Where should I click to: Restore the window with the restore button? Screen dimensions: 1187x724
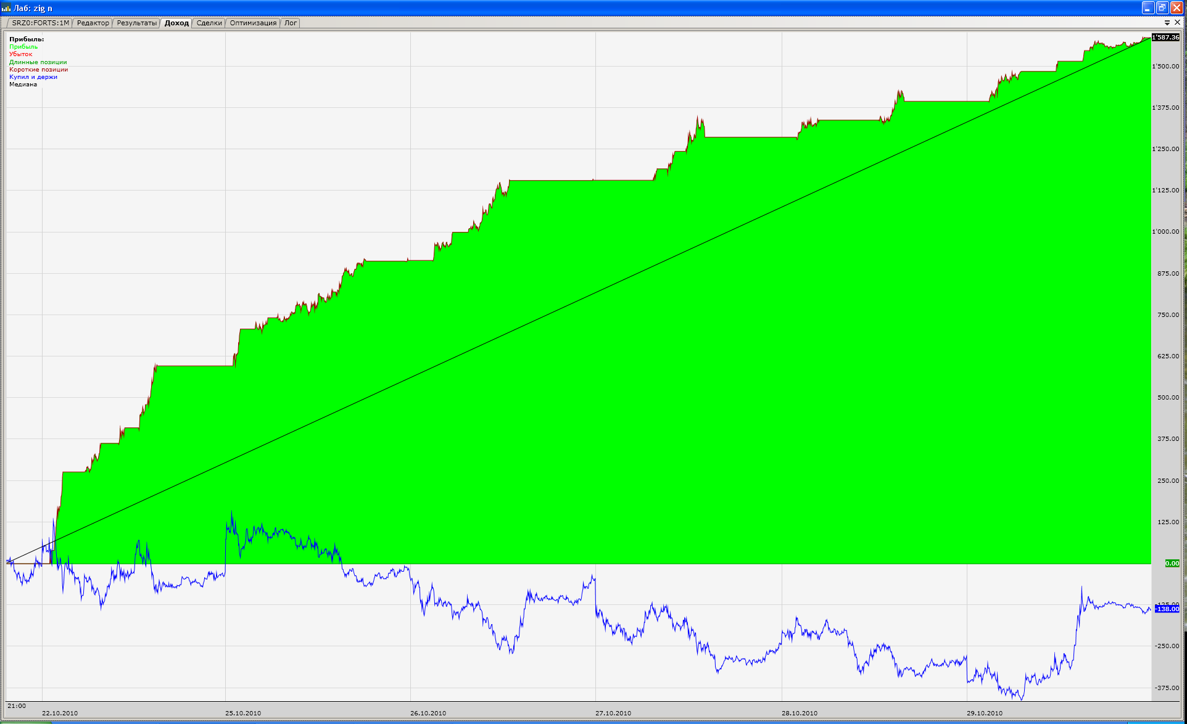point(1162,8)
